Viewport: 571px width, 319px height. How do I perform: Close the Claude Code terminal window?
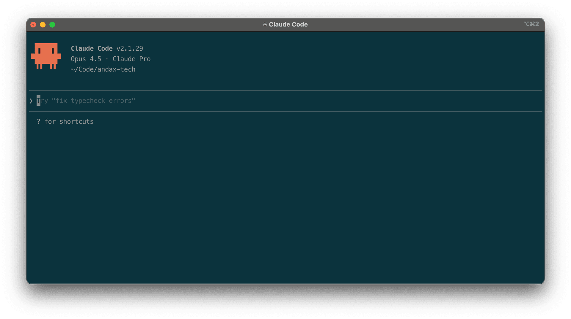(x=33, y=25)
